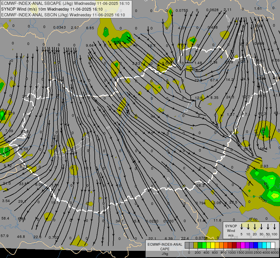Click the 'SYNOP' label in wind legend
The image size is (280, 258).
231,226
